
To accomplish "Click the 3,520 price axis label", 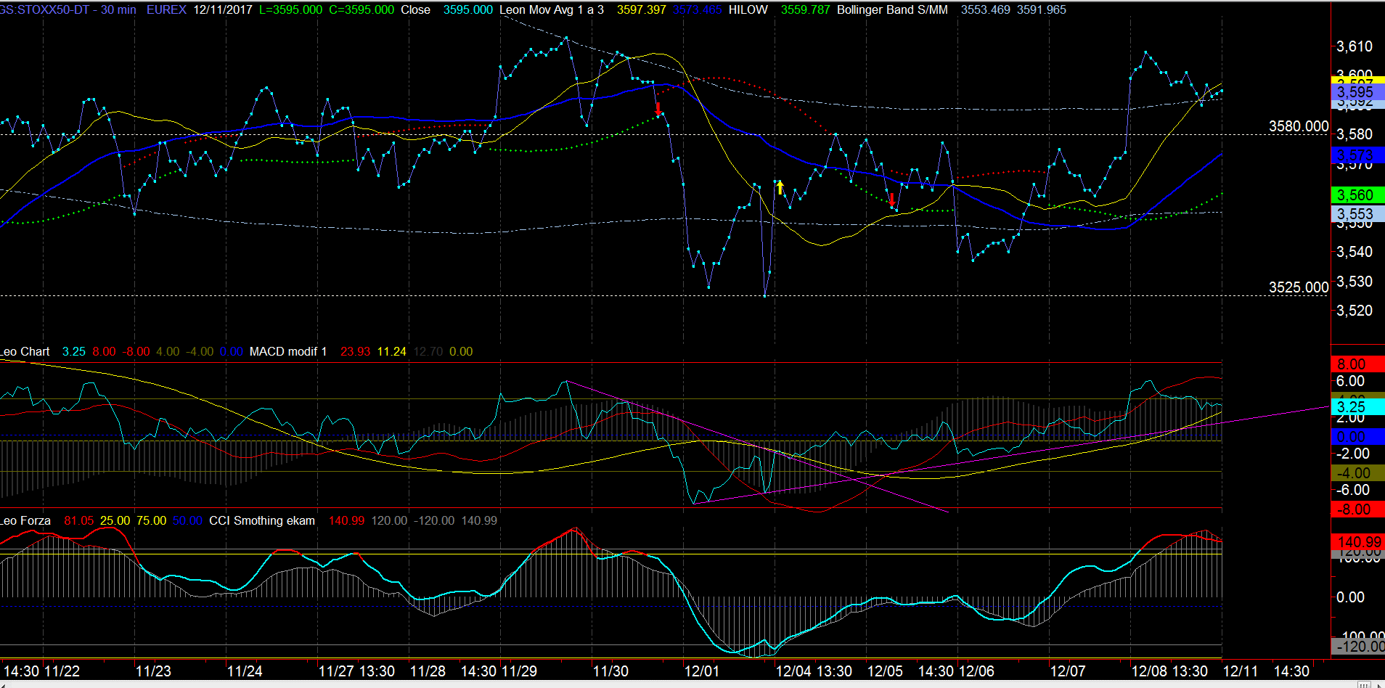I will coord(1355,311).
